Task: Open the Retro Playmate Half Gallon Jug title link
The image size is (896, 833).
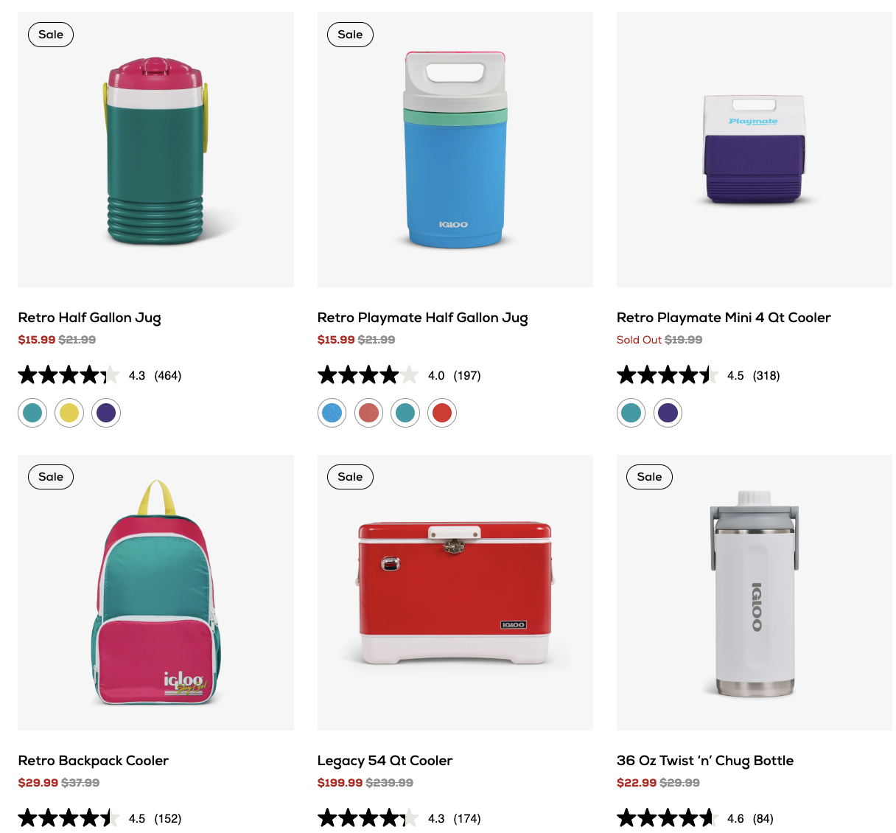Action: point(422,318)
